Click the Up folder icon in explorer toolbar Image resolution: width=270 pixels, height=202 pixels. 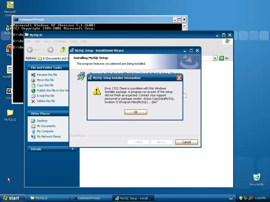pyautogui.click(x=63, y=50)
